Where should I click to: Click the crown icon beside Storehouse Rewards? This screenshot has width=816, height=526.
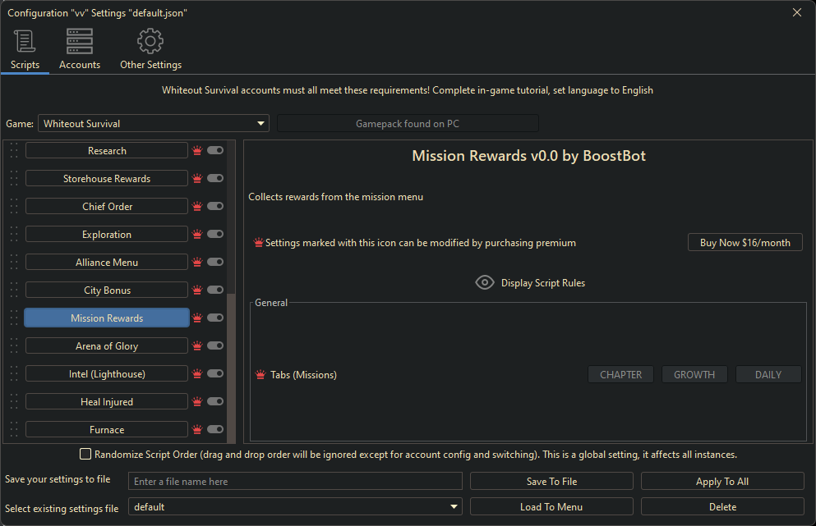pos(197,178)
